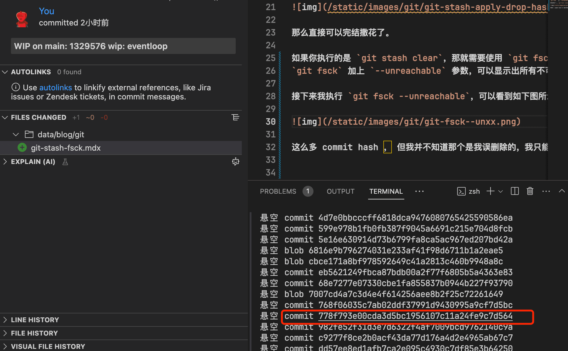Click the experimental beaker icon beside Explain (AI)

[x=65, y=162]
